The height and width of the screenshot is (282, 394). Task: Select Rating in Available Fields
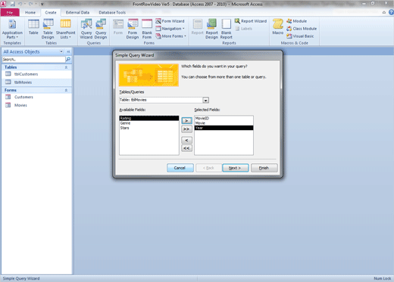[149, 118]
